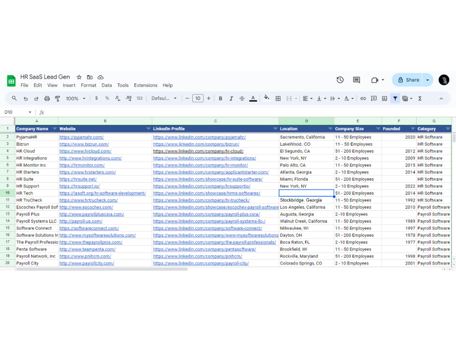
Task: Open the functions sigma icon
Action: [x=420, y=98]
